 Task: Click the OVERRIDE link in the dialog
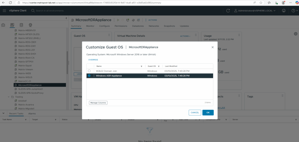[93, 60]
